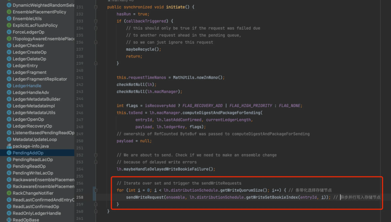This screenshot has width=391, height=222.
Task: Click computeDigestAndPackageForSending method call
Action: [221, 112]
